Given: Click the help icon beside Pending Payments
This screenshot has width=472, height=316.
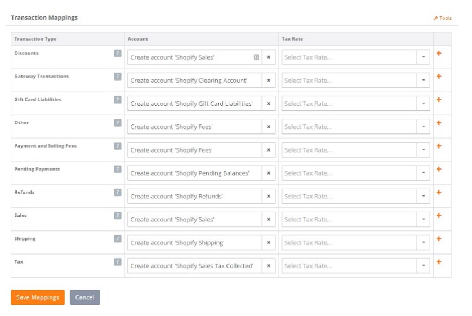Looking at the screenshot, I should pyautogui.click(x=117, y=169).
